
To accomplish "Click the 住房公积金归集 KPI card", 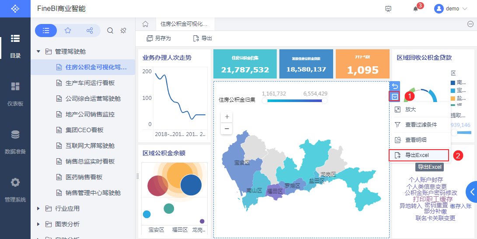I will 245,64.
